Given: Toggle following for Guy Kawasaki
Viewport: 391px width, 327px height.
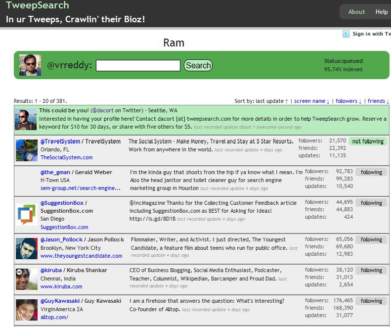Looking at the screenshot, I should click(x=371, y=301).
